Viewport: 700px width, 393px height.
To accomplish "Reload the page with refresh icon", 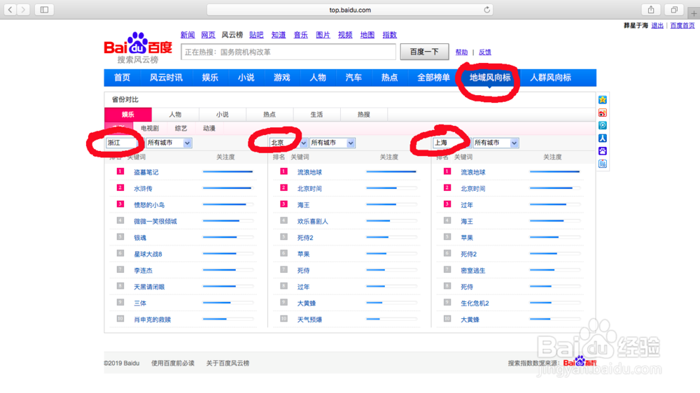I will 486,10.
